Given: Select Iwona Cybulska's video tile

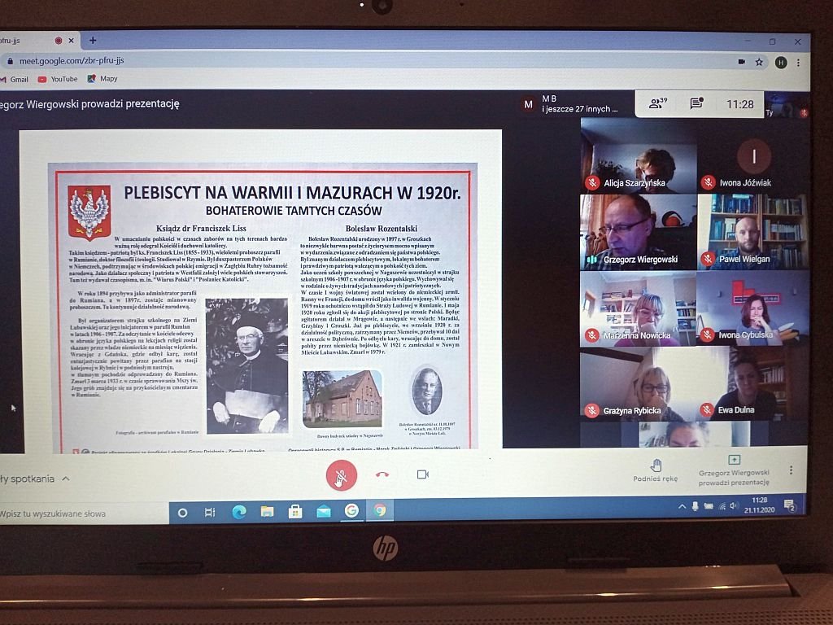Looking at the screenshot, I should click(x=753, y=308).
